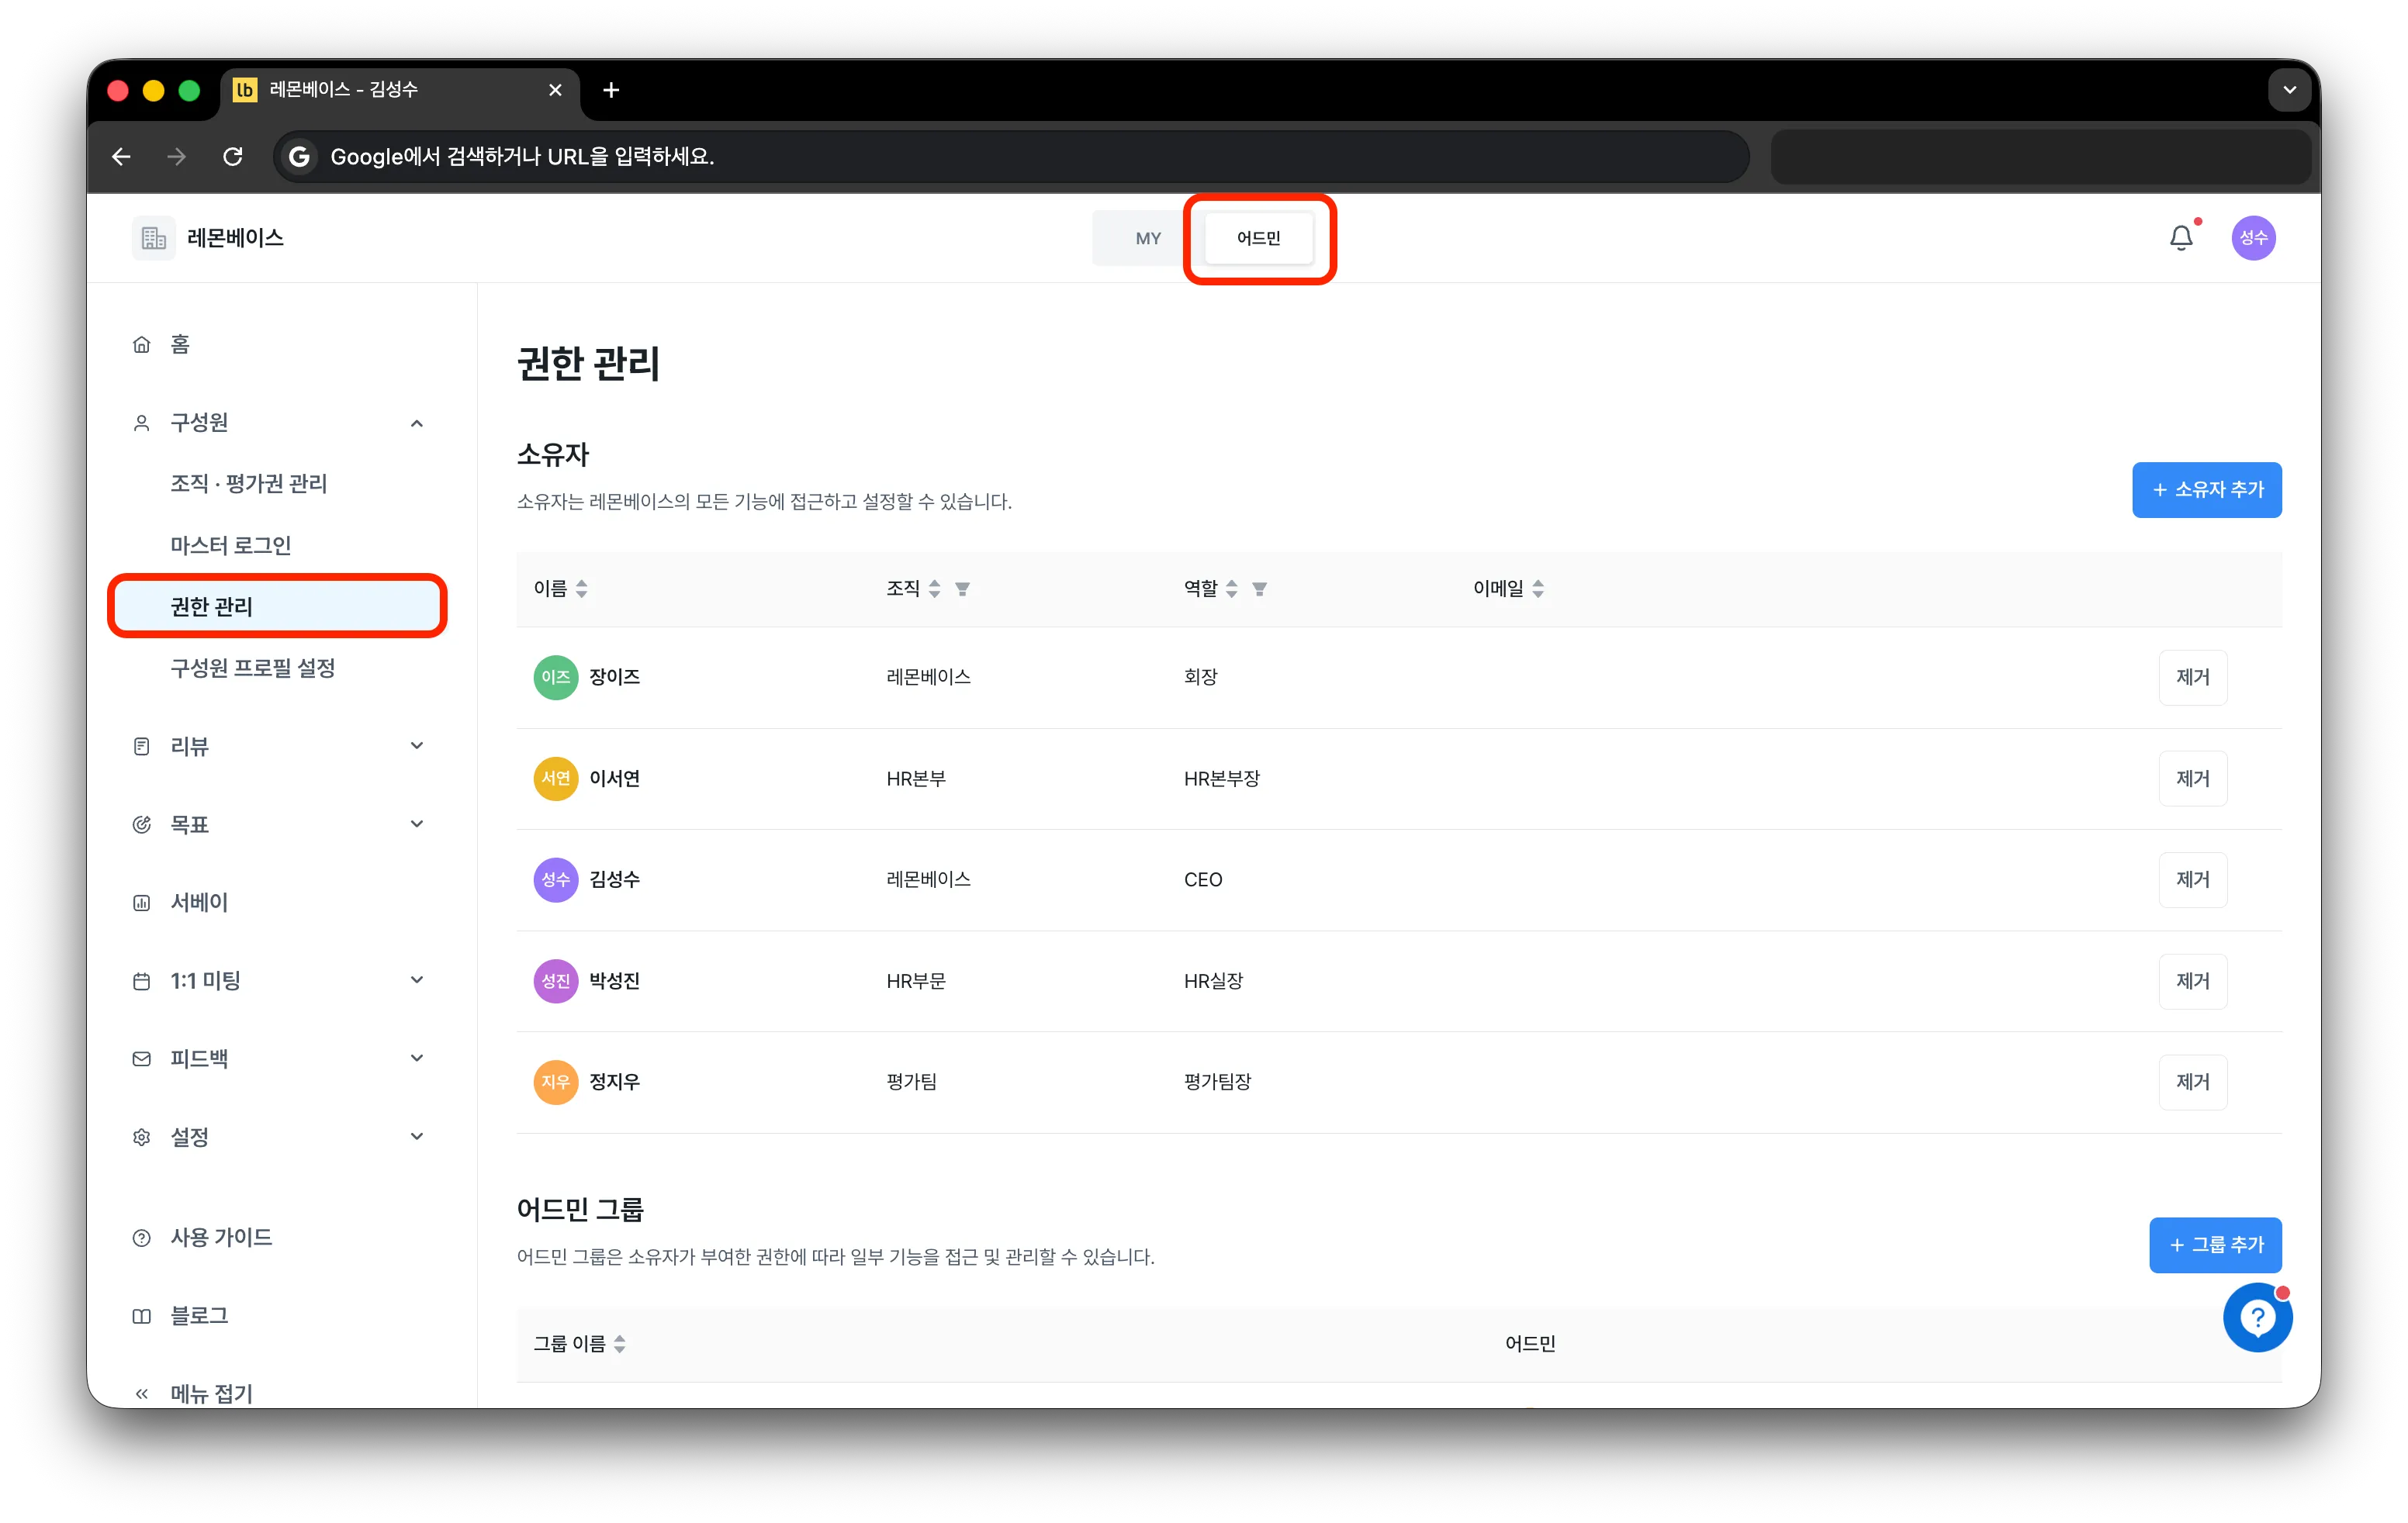This screenshot has height=1523, width=2408.
Task: Click the 그룹 추가 button
Action: 2215,1245
